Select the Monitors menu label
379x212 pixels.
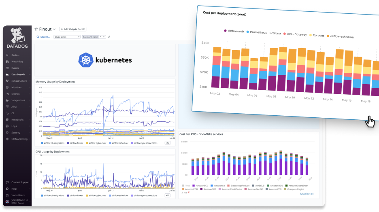(x=17, y=87)
